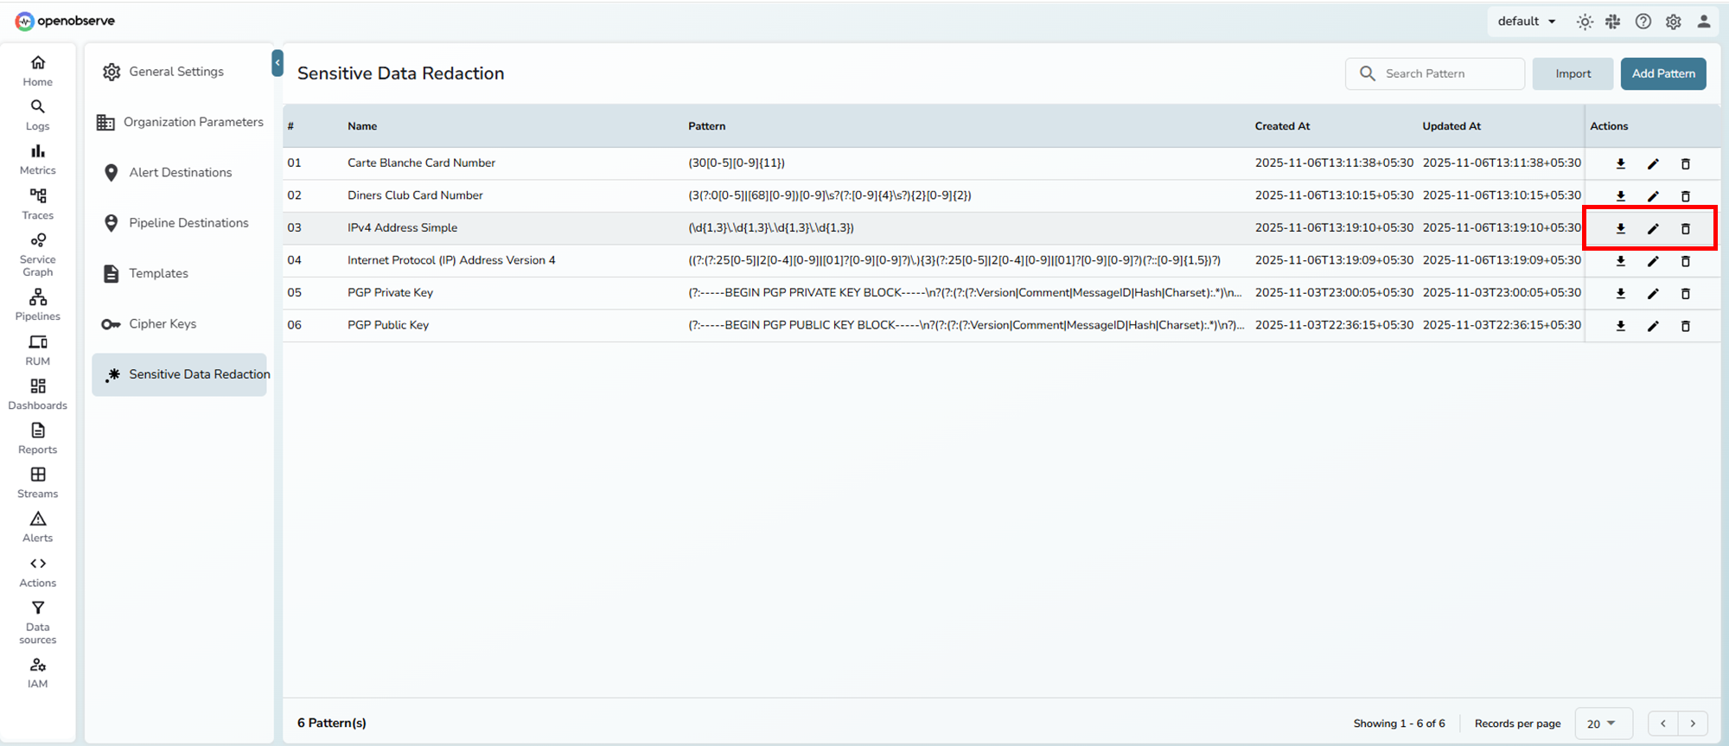This screenshot has width=1729, height=746.
Task: Focus the Search Pattern field
Action: (x=1444, y=74)
